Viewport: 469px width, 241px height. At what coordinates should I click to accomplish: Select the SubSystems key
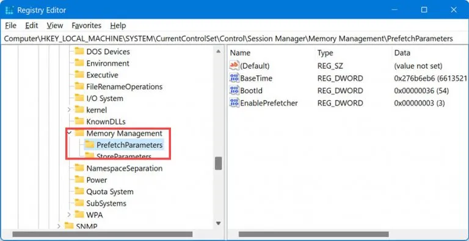coord(106,203)
